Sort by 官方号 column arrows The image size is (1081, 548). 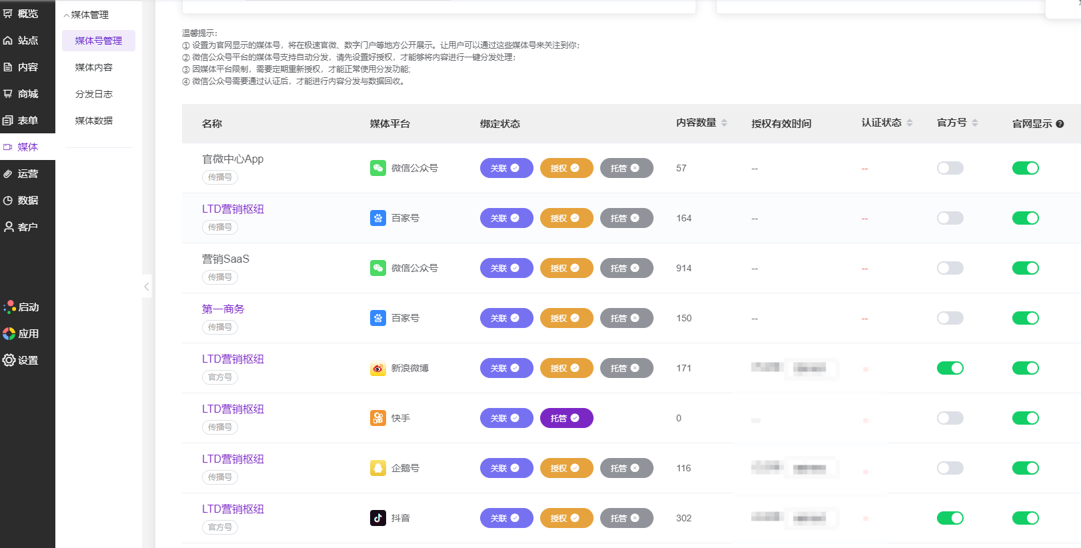[x=975, y=123]
